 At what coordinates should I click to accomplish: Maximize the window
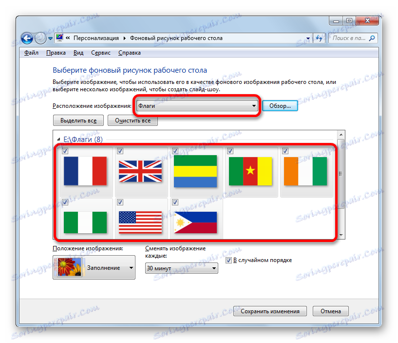[x=349, y=21]
